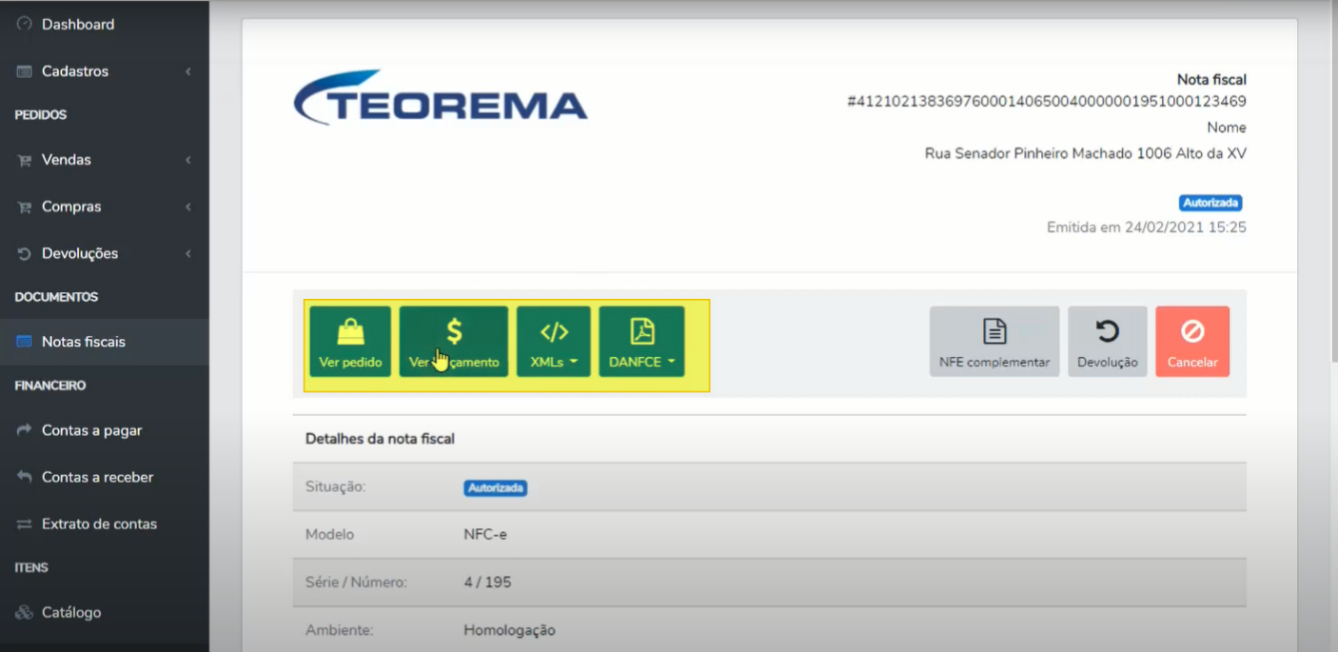Click the '4 / 195' série value
Image resolution: width=1338 pixels, height=652 pixels.
487,582
